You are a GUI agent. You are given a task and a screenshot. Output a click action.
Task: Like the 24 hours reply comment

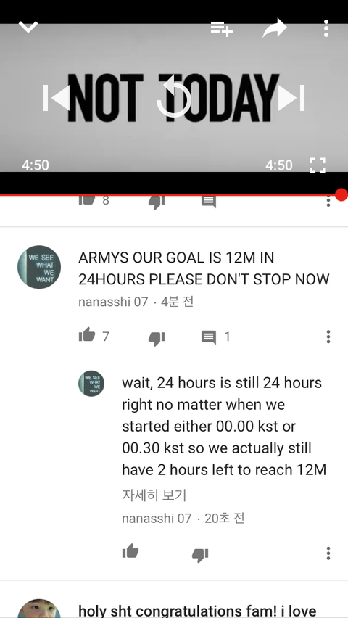tap(130, 551)
